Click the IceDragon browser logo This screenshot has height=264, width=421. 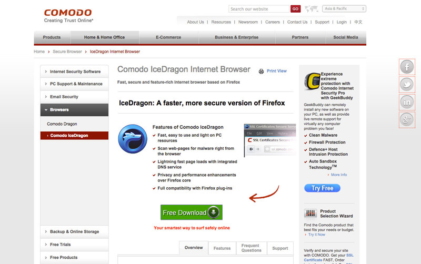(x=133, y=139)
